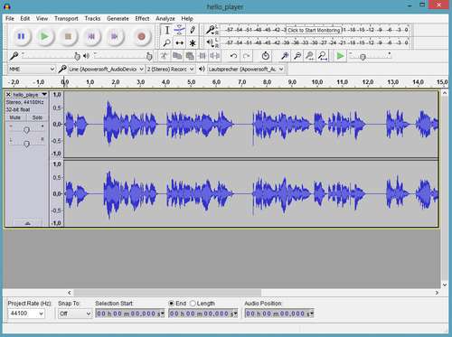Click the 5,0 mark on timeline ruler

point(191,82)
